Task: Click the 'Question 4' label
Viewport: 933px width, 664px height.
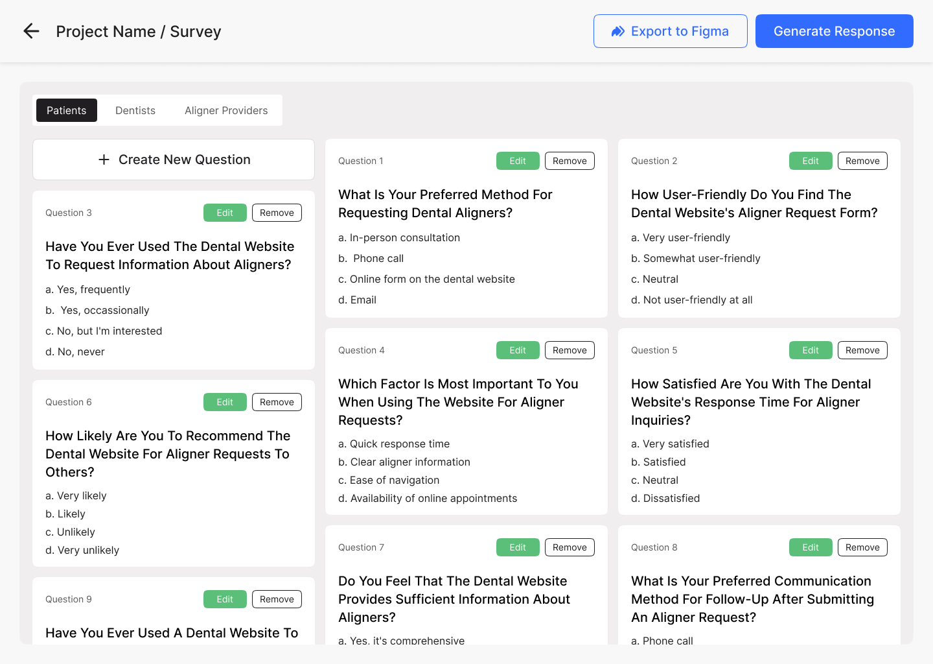Action: pos(362,350)
